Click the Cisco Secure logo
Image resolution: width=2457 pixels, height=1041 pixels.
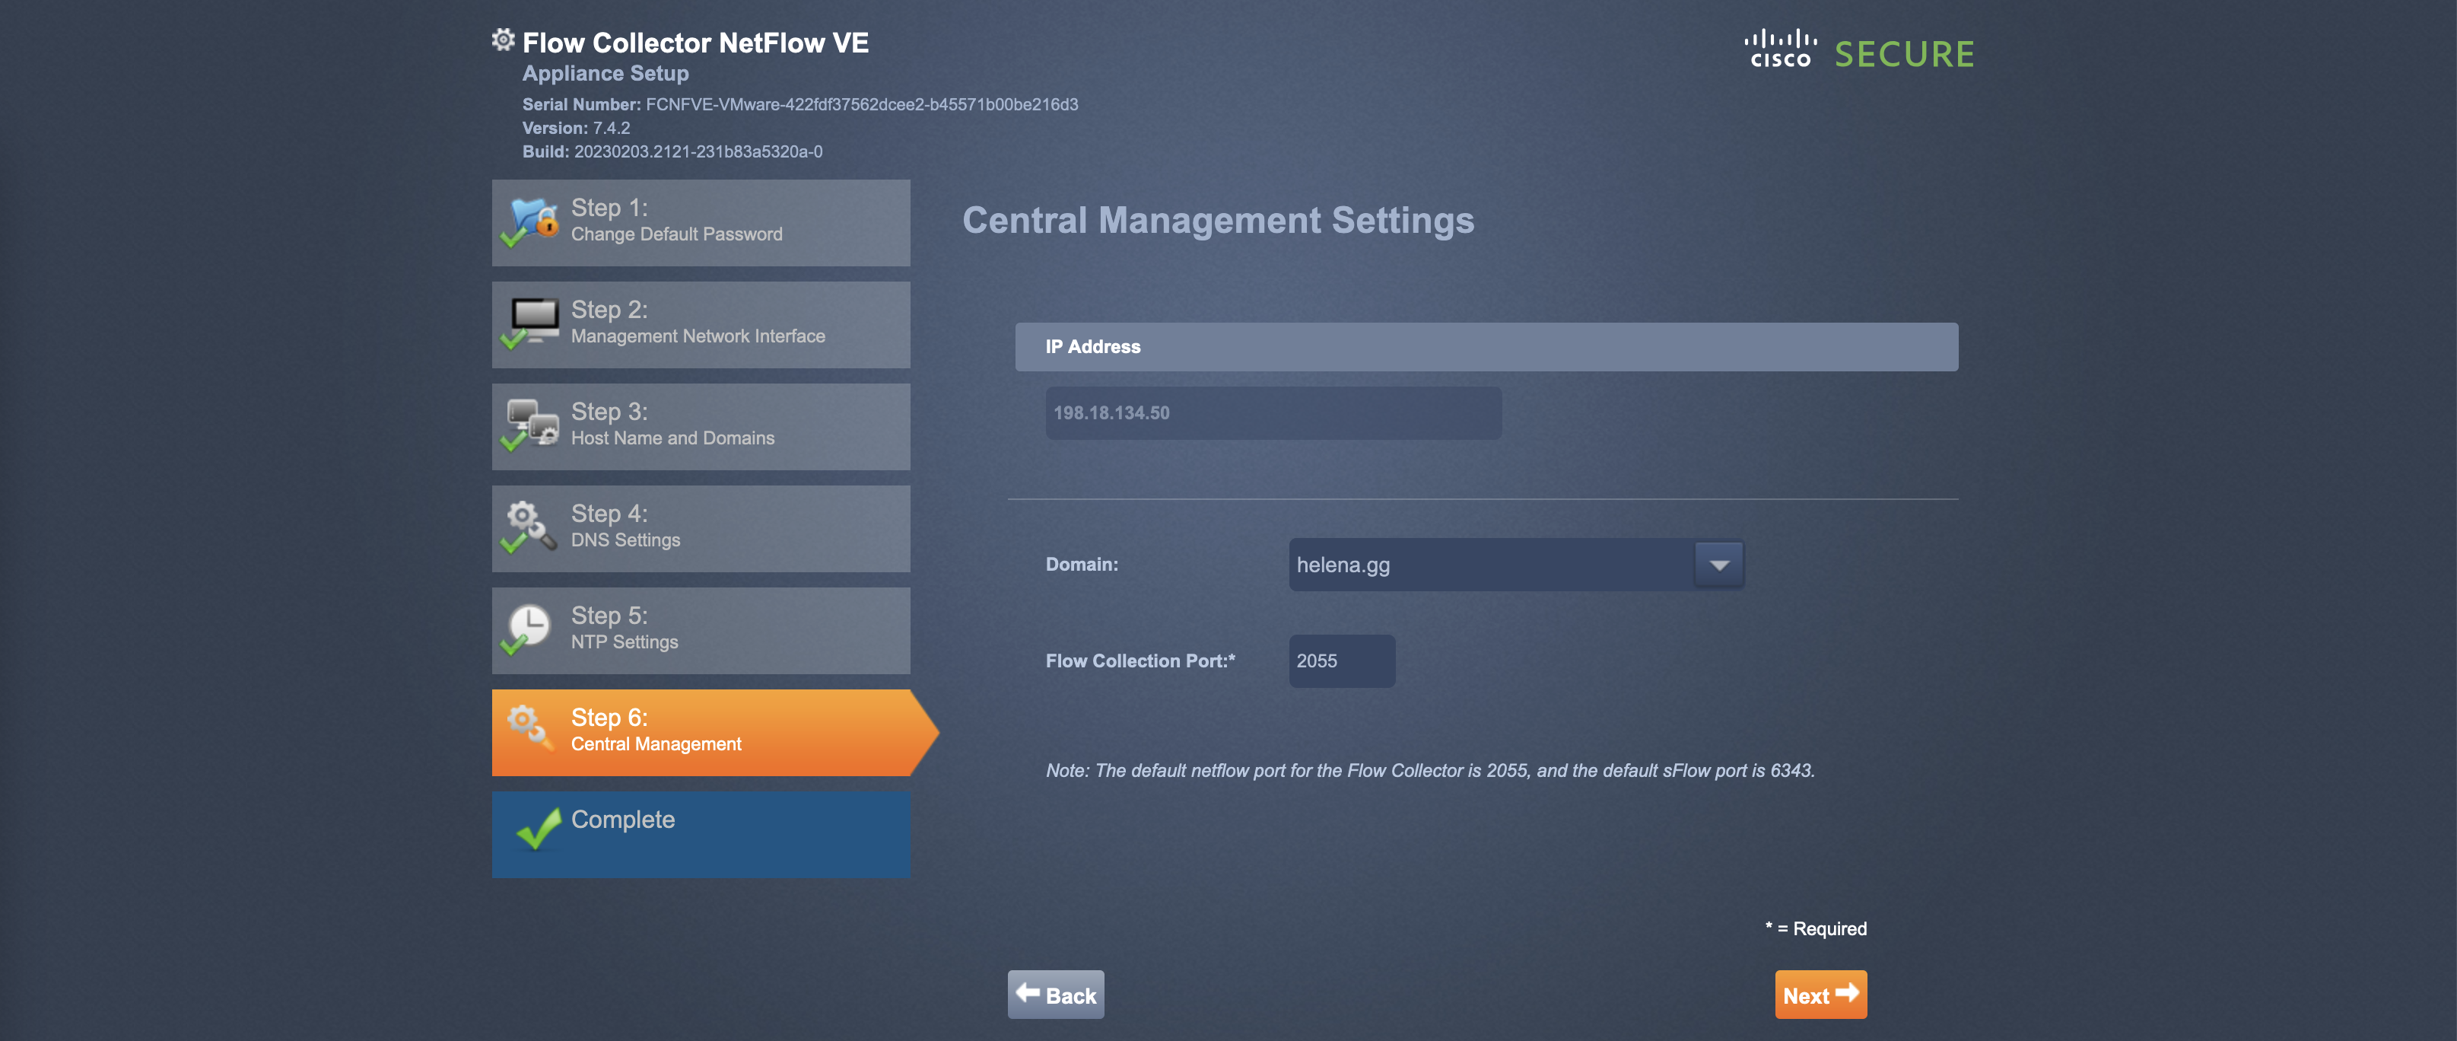[1858, 50]
